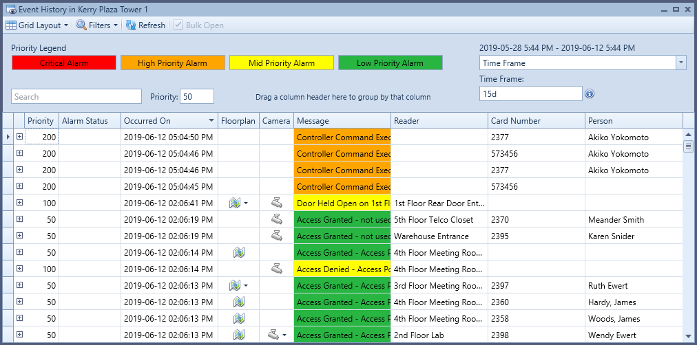Open the Grid Layout menu

(x=37, y=25)
